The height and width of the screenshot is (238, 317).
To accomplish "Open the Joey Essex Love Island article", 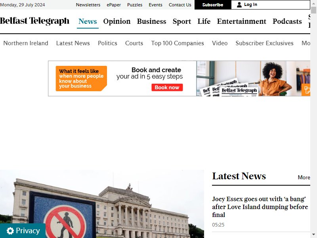I will click(x=260, y=207).
